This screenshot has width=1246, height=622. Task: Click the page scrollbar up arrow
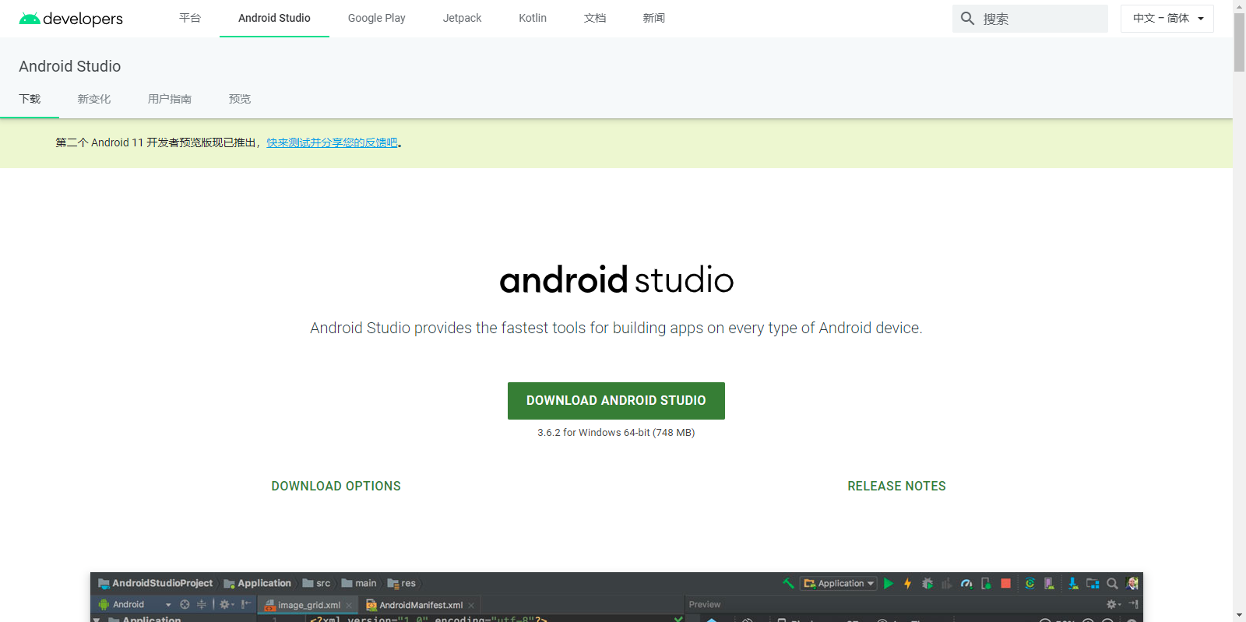[x=1239, y=6]
